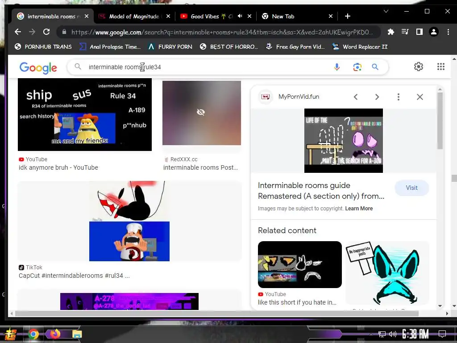The width and height of the screenshot is (457, 343).
Task: Mute the Good Vibes tab audio
Action: (x=240, y=16)
